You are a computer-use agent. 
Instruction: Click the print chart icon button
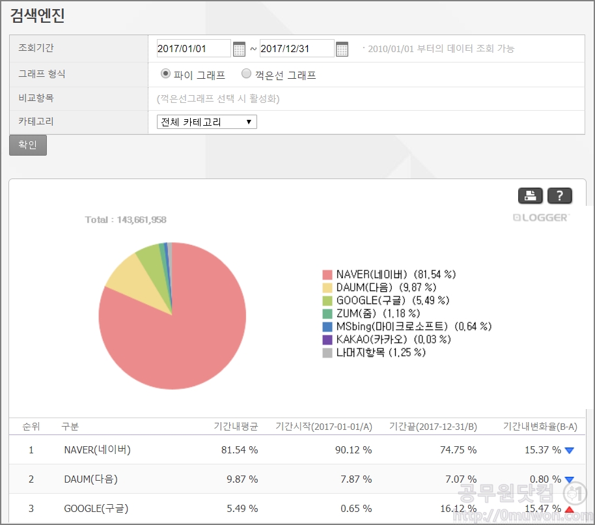[x=530, y=196]
